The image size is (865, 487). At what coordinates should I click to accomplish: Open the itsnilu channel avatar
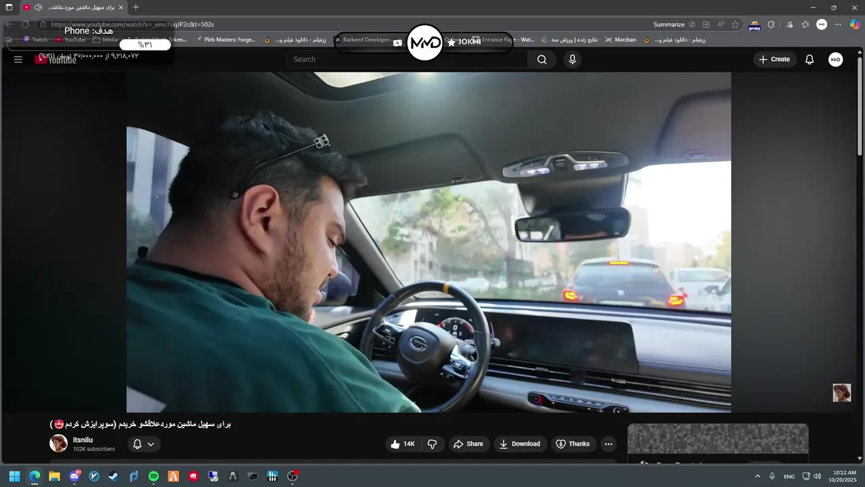(59, 444)
